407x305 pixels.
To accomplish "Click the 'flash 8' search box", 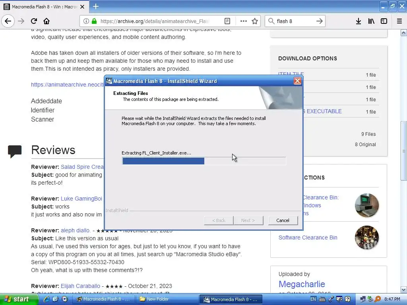I will point(295,21).
